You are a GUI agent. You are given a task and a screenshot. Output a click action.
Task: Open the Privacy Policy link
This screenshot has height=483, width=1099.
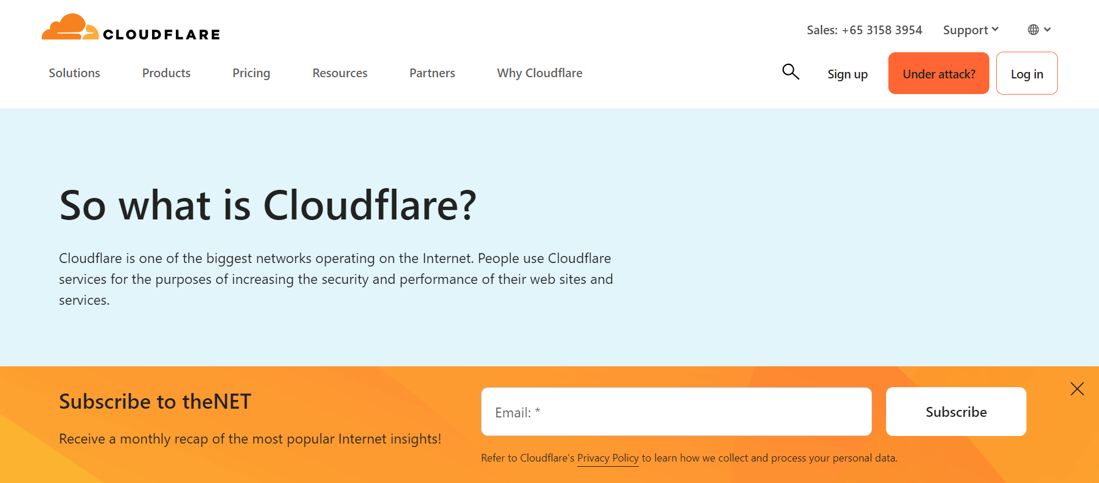click(608, 458)
